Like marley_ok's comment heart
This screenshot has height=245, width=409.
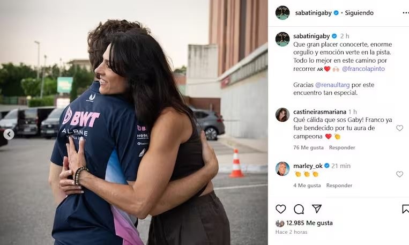click(x=399, y=174)
